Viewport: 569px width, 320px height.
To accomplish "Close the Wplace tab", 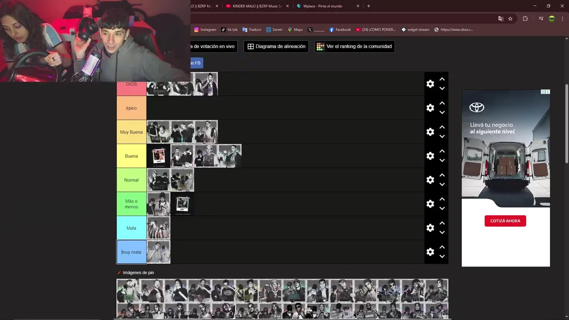I will click(x=358, y=6).
